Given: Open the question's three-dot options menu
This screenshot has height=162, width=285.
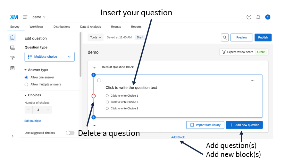Looking at the screenshot, I should coord(253,80).
